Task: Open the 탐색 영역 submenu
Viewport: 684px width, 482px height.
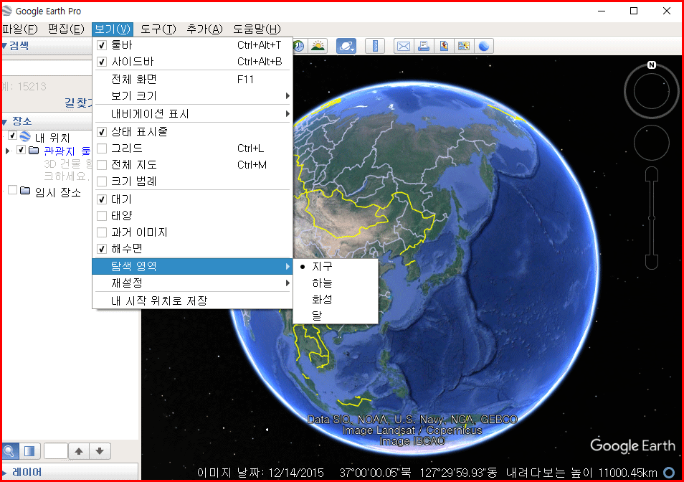Action: tap(192, 266)
